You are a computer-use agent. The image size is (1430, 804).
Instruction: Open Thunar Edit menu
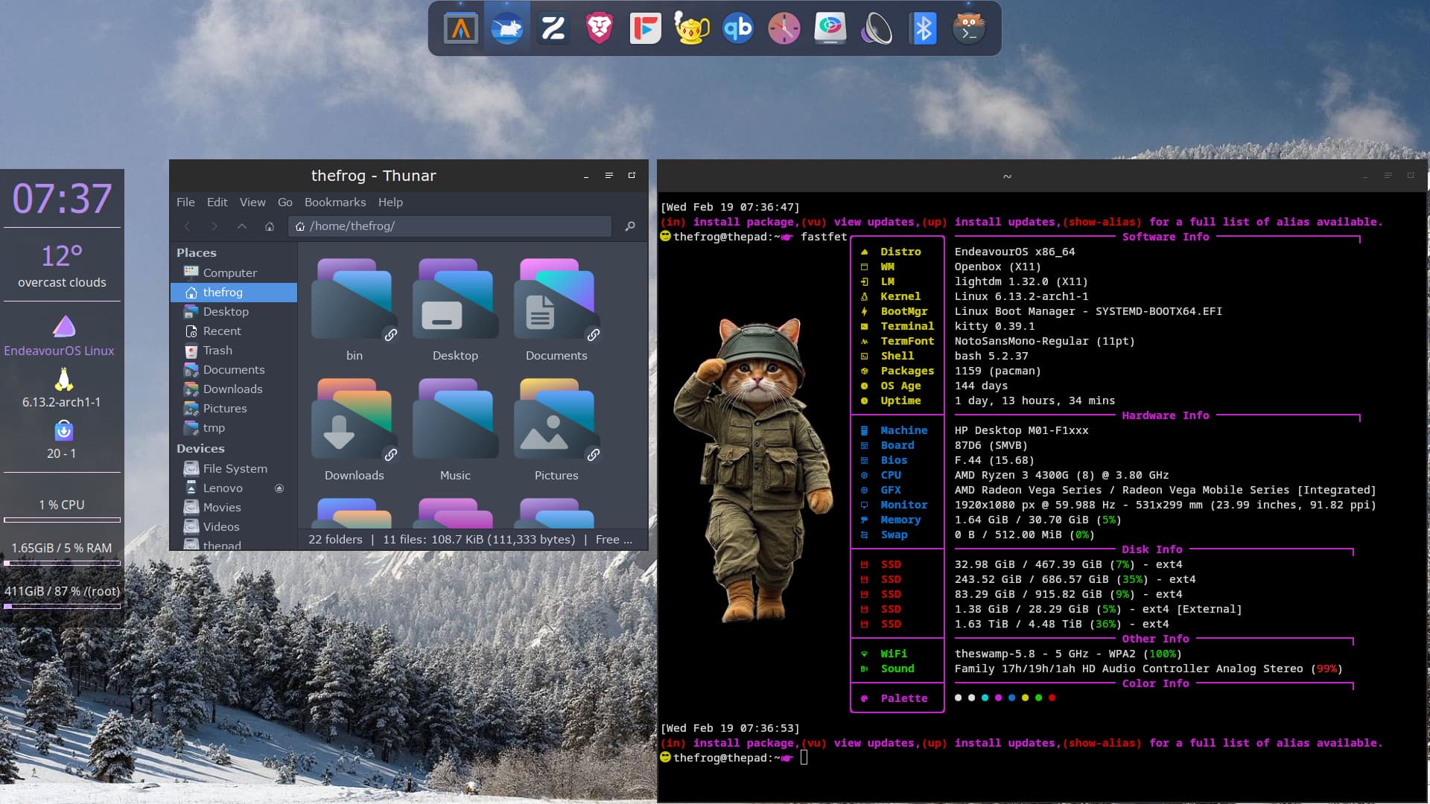point(217,202)
